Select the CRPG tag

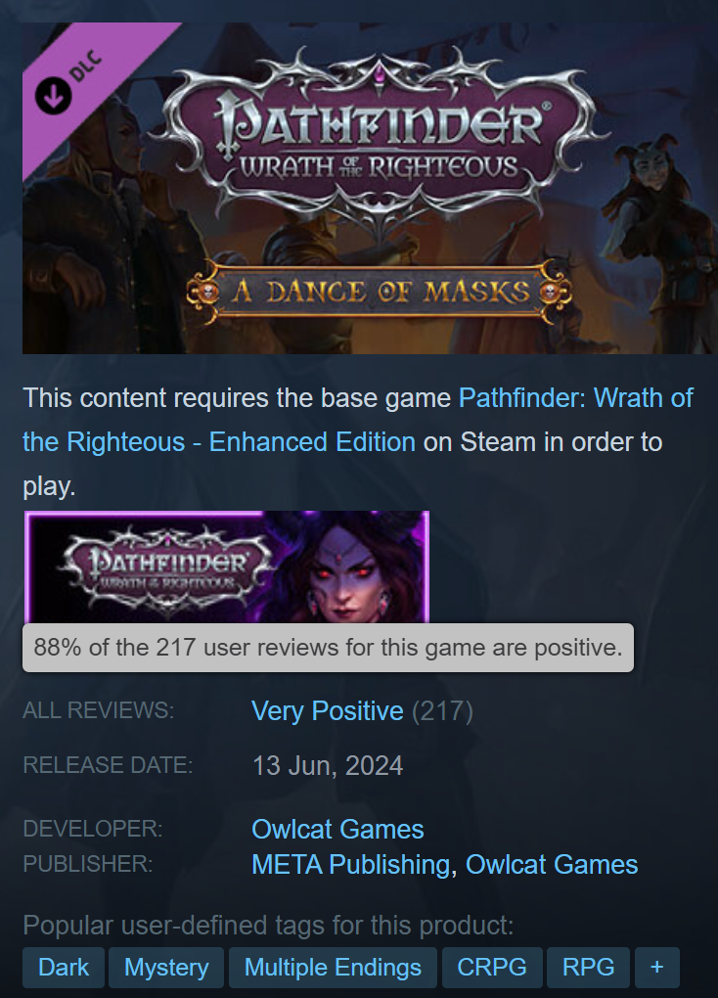pyautogui.click(x=492, y=968)
